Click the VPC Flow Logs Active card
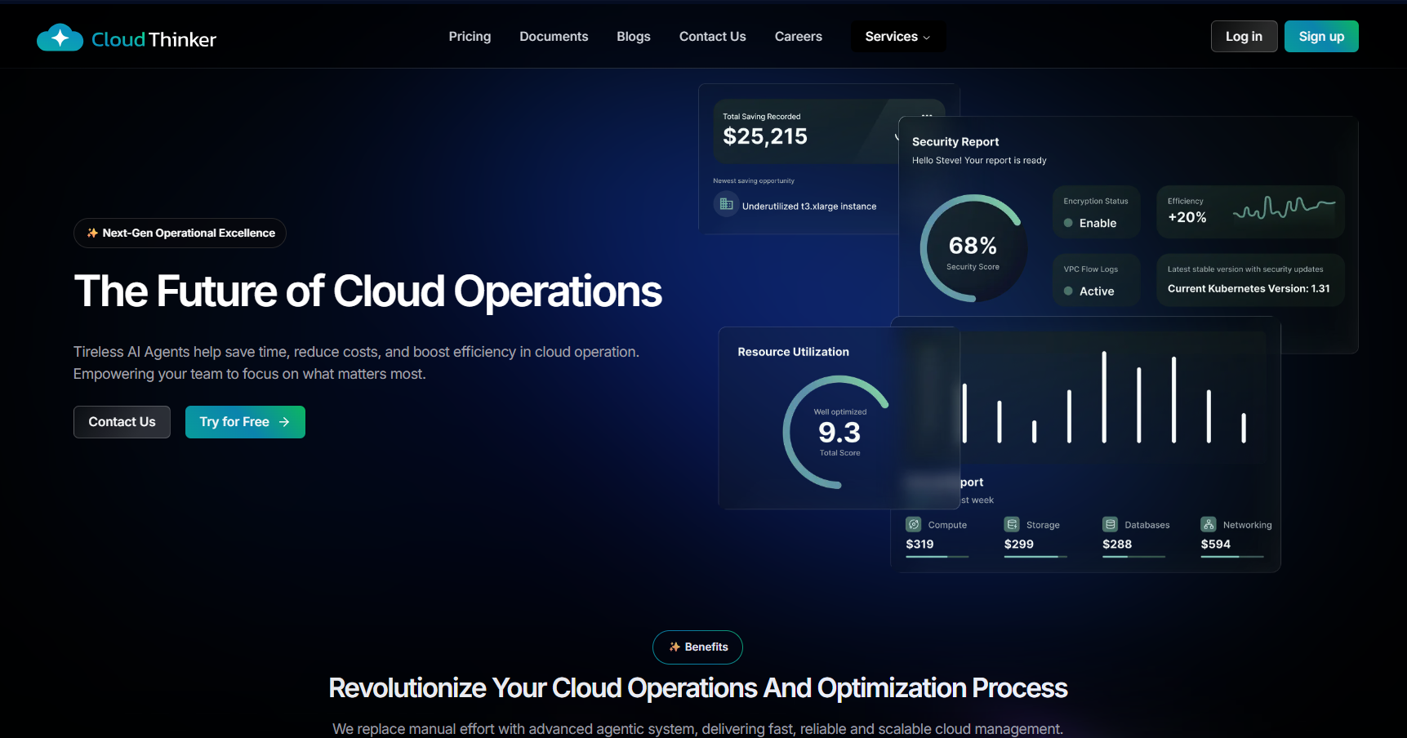 click(x=1096, y=280)
